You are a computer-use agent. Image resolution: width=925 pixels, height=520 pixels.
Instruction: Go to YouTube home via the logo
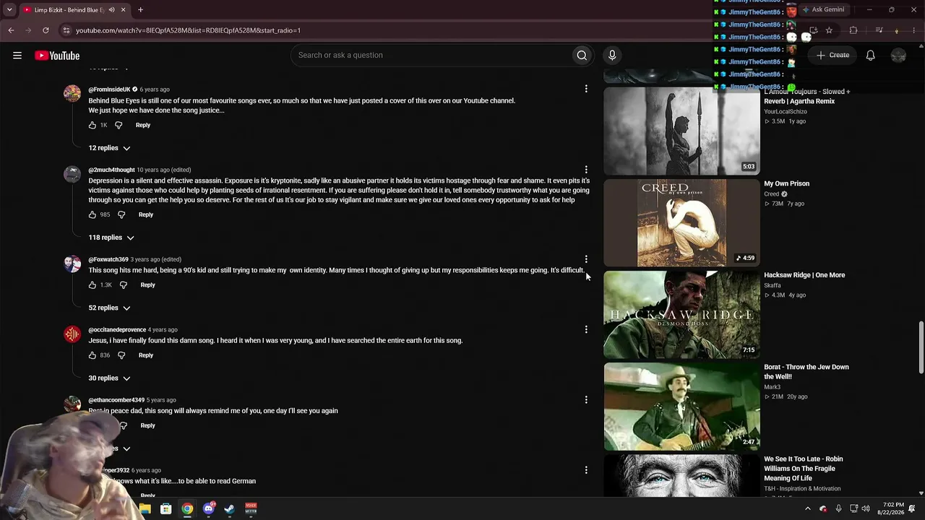57,56
